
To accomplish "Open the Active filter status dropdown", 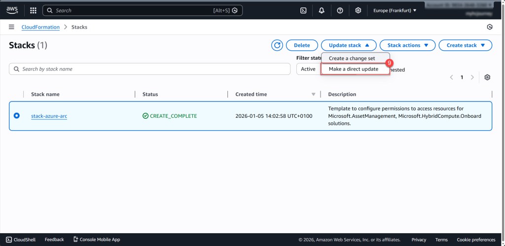I will pos(309,69).
